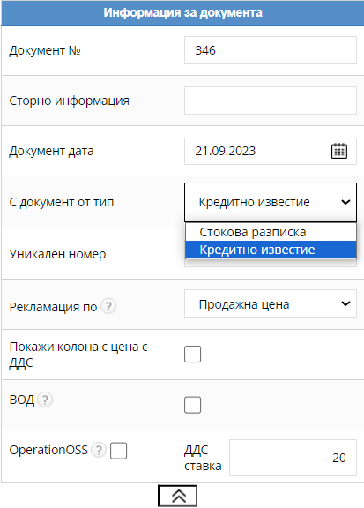Enable Покажи колона с цена с ДДС checkbox
364x508 pixels.
click(193, 355)
